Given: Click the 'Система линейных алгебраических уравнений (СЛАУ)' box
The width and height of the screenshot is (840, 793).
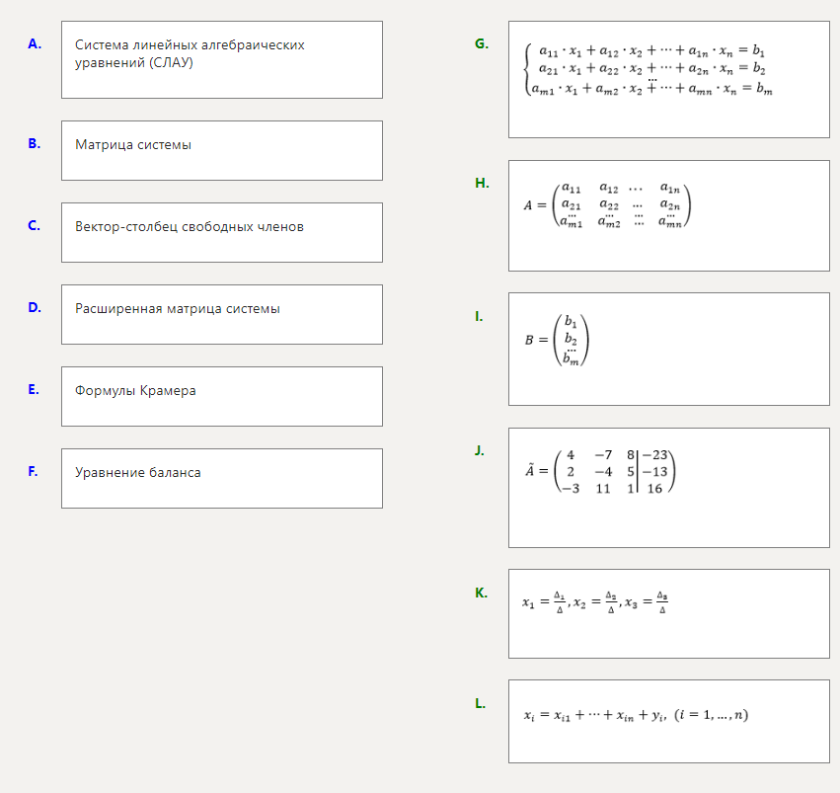Looking at the screenshot, I should point(221,59).
